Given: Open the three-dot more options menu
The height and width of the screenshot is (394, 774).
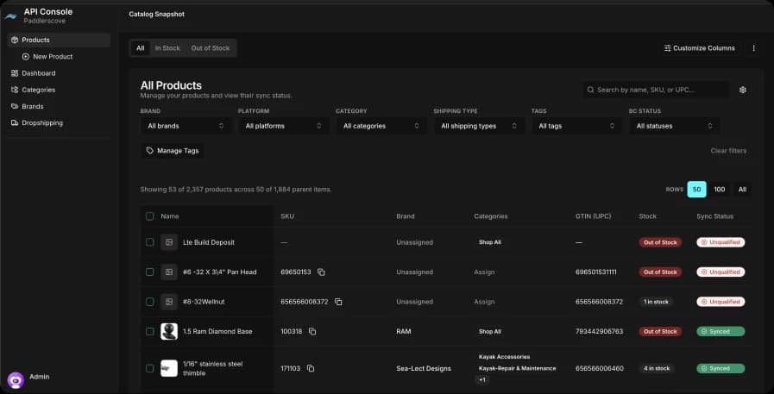Looking at the screenshot, I should (x=754, y=48).
